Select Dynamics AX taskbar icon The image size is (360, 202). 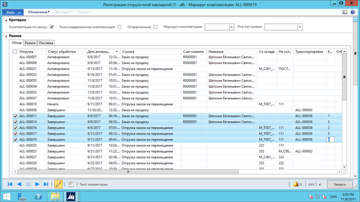(x=71, y=196)
